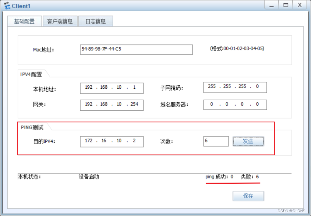The height and width of the screenshot is (216, 311).
Task: Close the Client1 window
Action: [x=300, y=5]
